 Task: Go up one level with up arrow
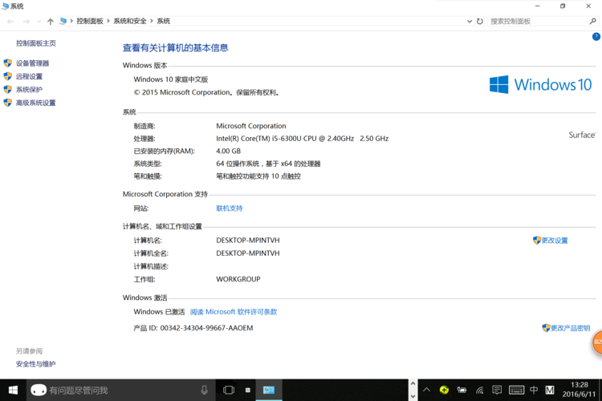tap(51, 22)
